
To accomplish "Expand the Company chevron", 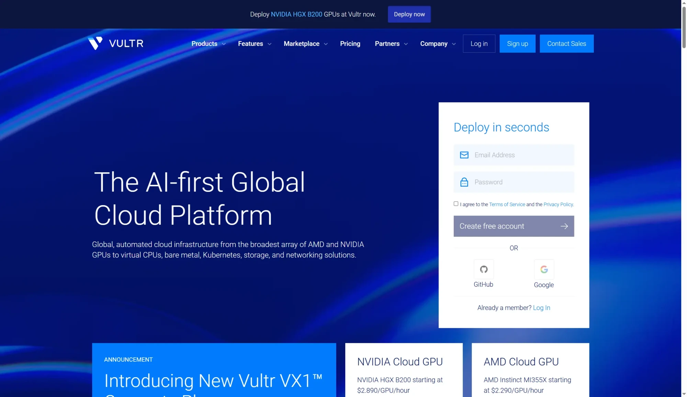I will [454, 44].
